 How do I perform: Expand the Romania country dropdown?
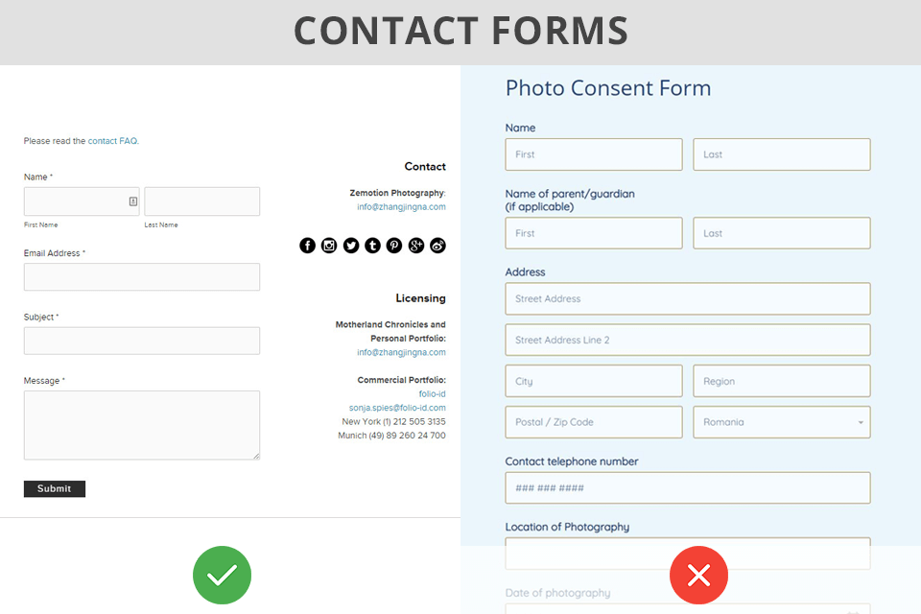point(782,422)
